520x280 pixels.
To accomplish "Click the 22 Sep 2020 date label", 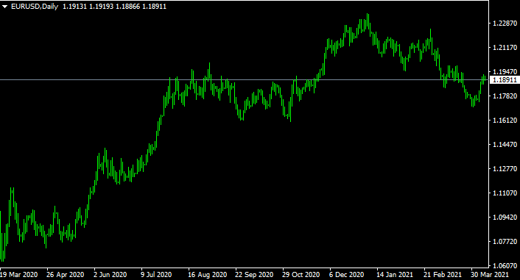I will tap(254, 275).
